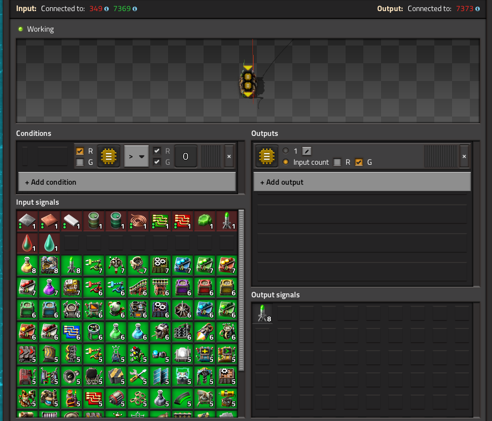This screenshot has height=421, width=492.
Task: Change the condition's first signal slot
Action: click(x=109, y=156)
